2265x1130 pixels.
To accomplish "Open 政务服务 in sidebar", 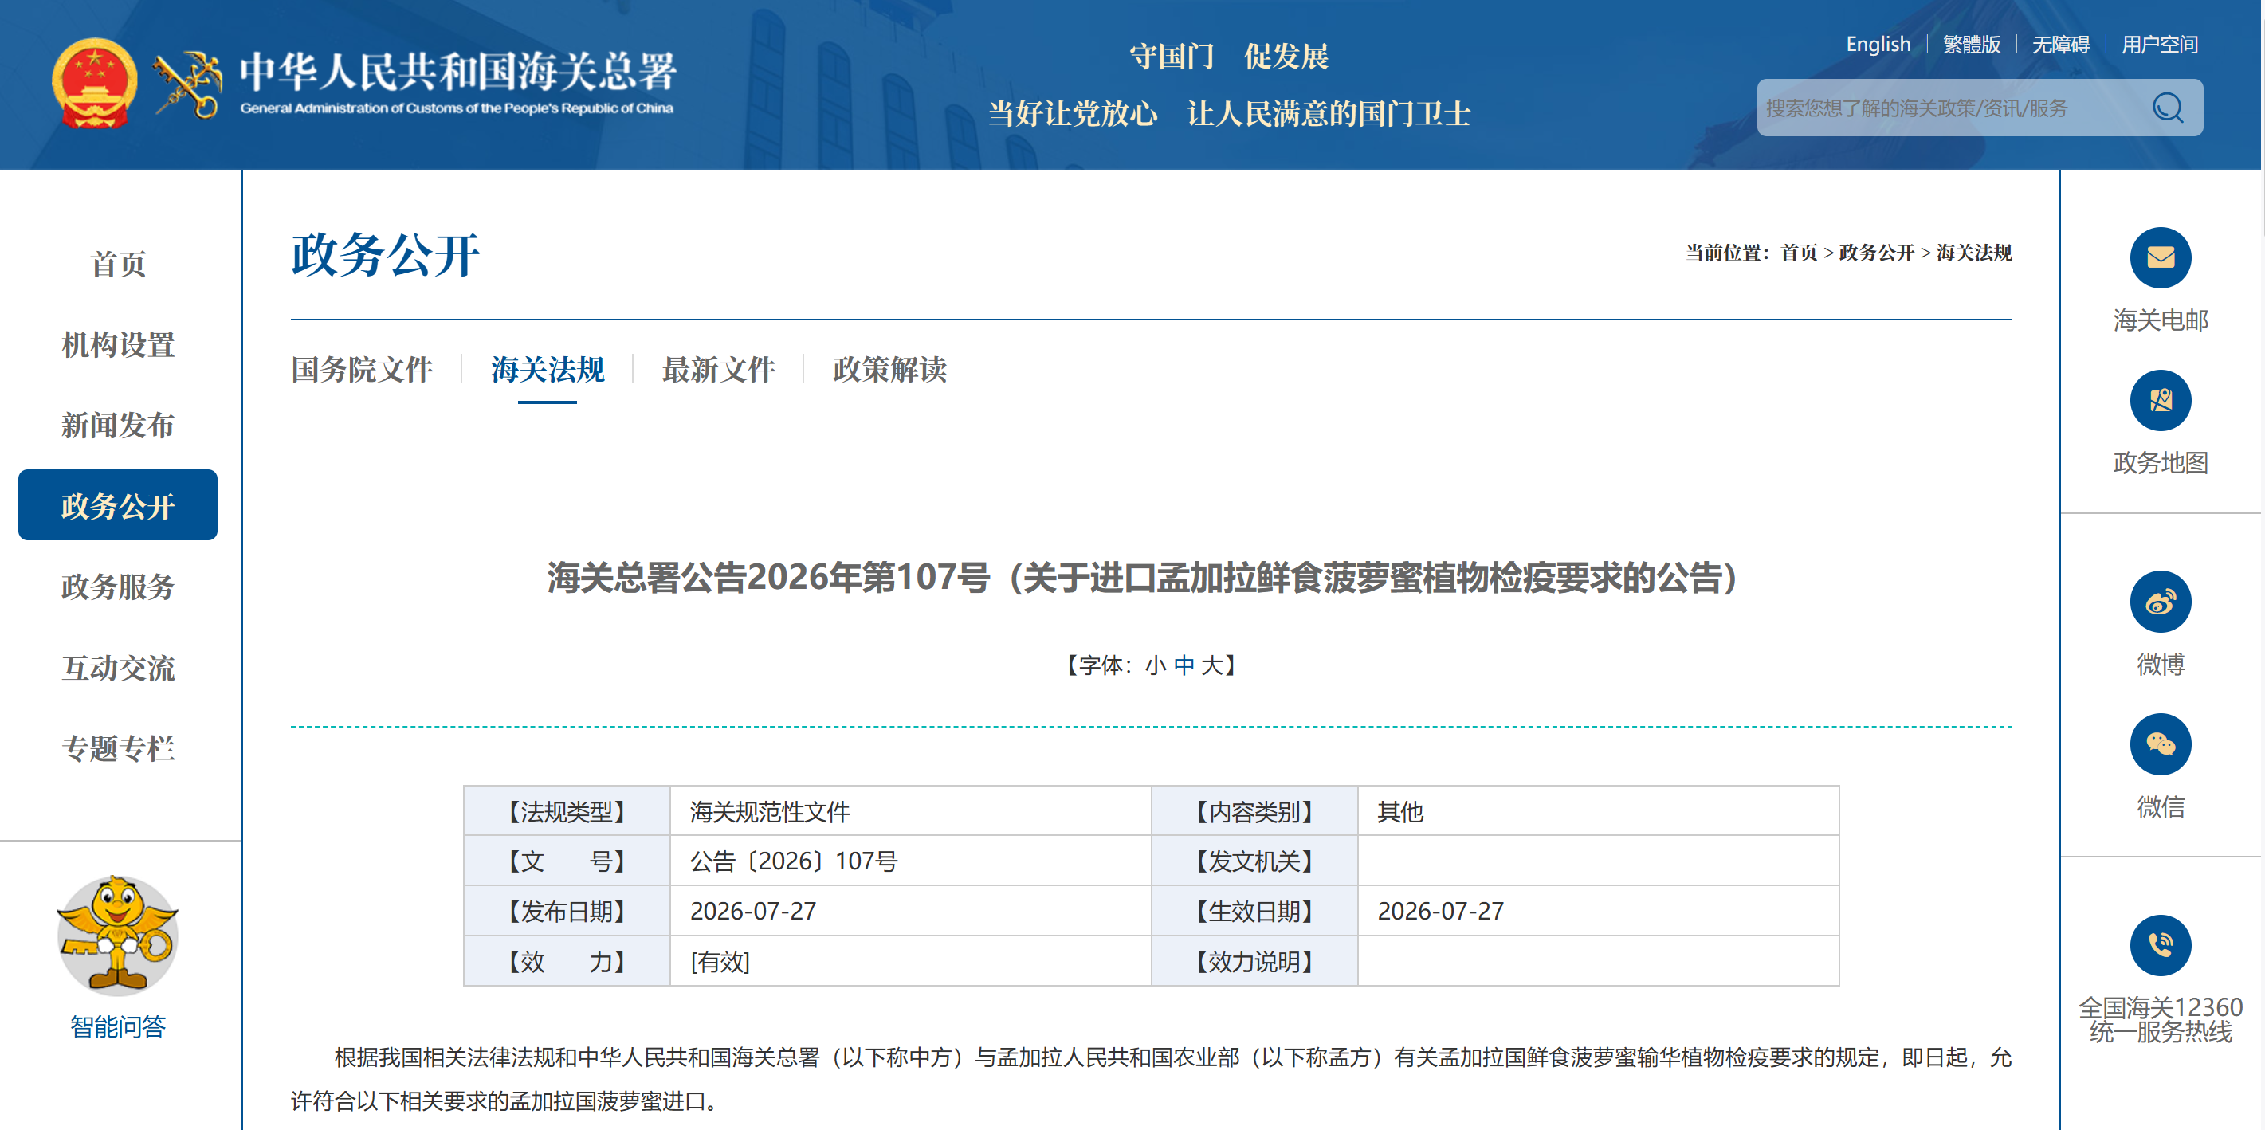I will pos(118,587).
